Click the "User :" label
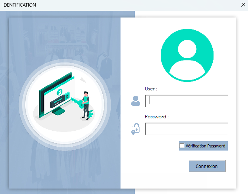This screenshot has height=194, width=248. pos(151,89)
